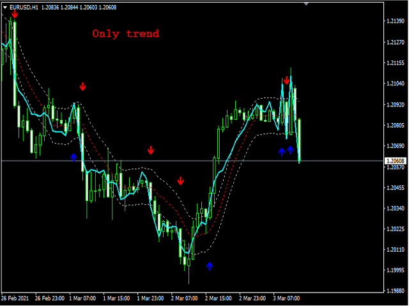Click the '26 Feb 23:00' time axis label

click(50, 298)
